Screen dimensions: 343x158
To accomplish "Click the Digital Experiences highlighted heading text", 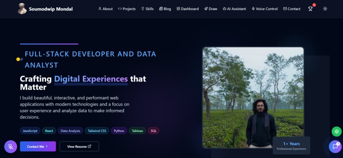I will (x=91, y=79).
